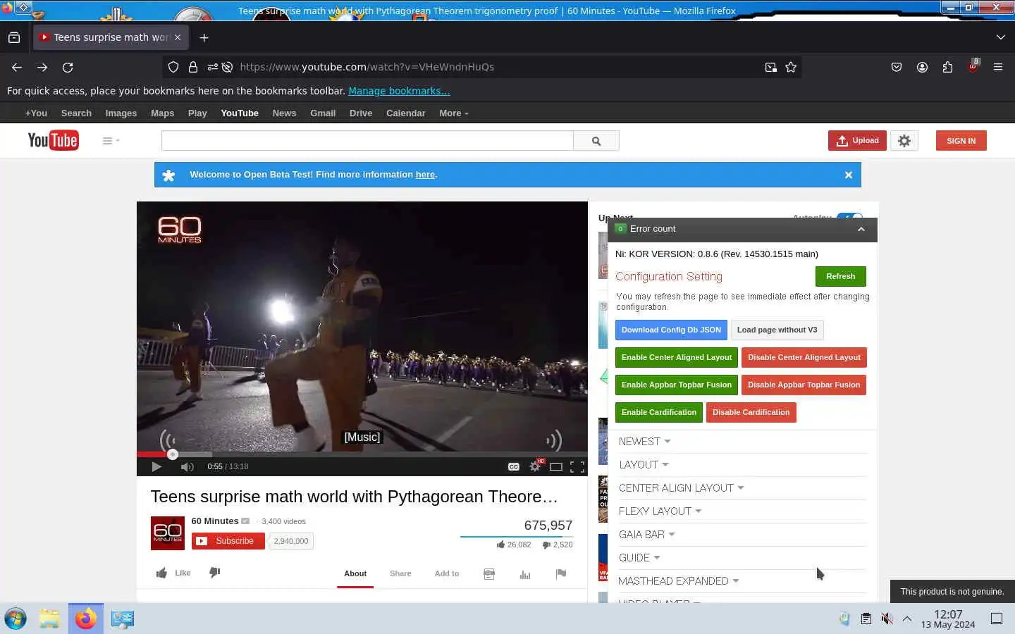Screen dimensions: 1015x634
Task: Click the 60 Minutes channel avatar
Action: tap(168, 533)
